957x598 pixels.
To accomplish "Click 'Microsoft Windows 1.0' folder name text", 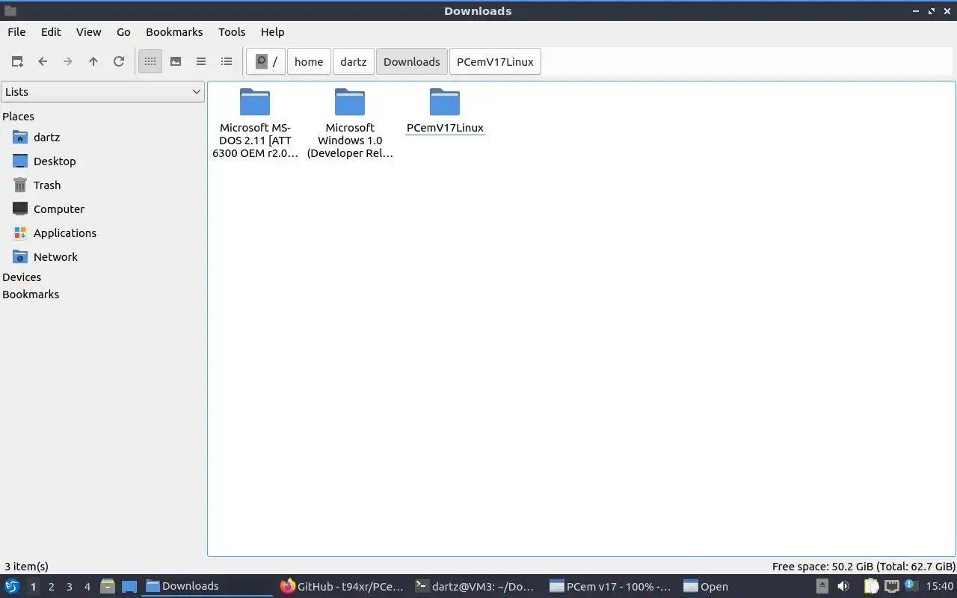I will coord(350,141).
